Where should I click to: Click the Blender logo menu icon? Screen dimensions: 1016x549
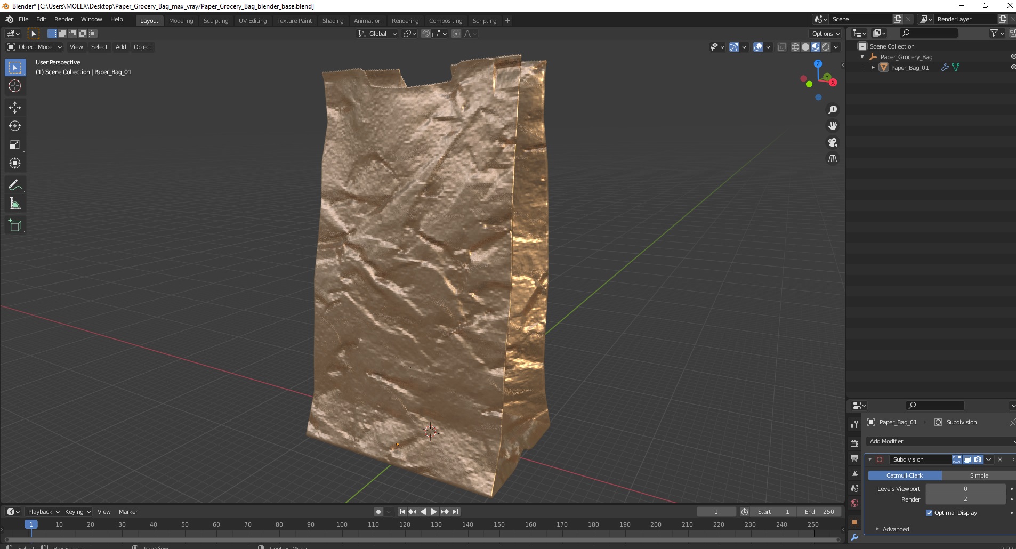point(9,19)
